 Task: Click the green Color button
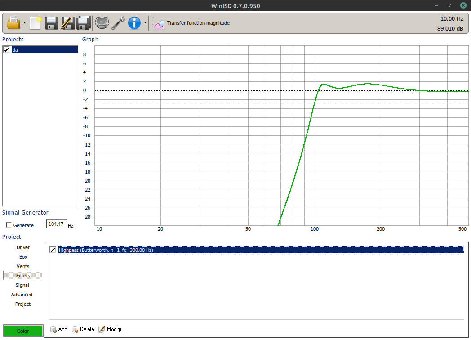click(23, 331)
